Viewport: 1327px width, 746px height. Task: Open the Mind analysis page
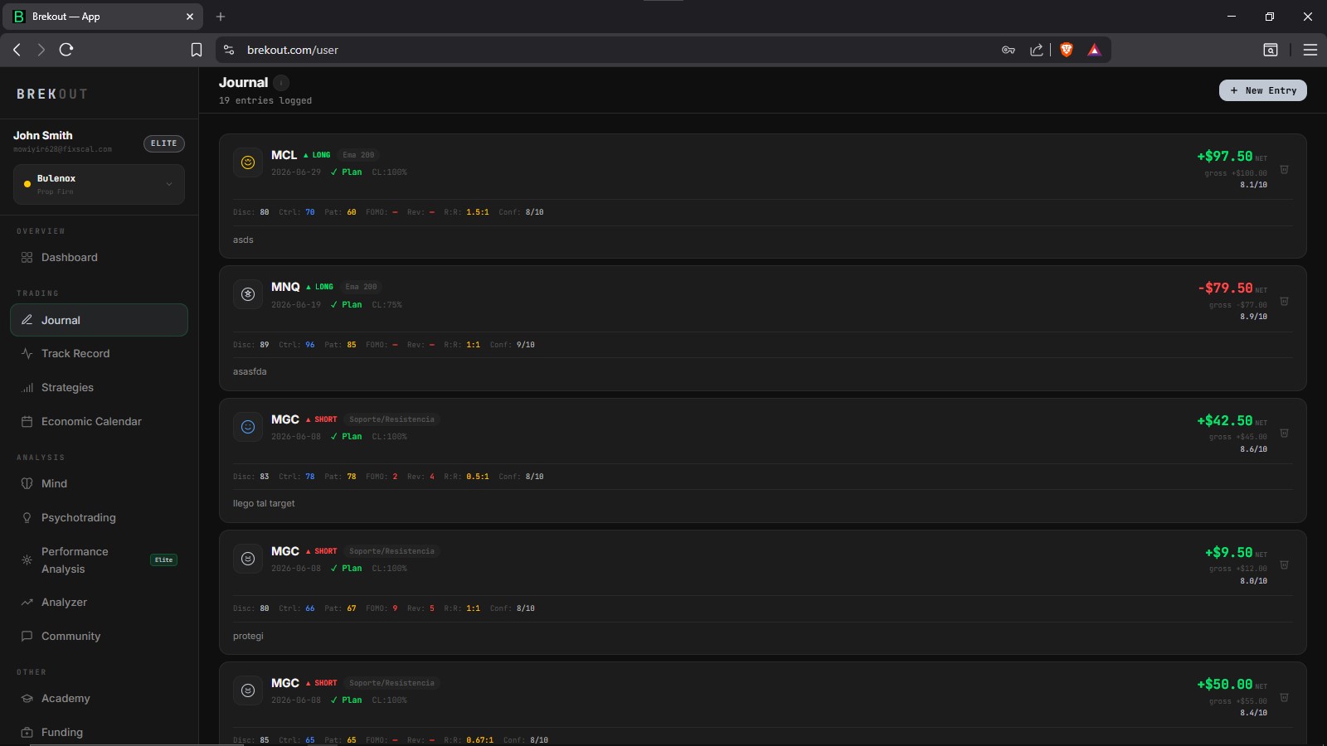pyautogui.click(x=99, y=483)
